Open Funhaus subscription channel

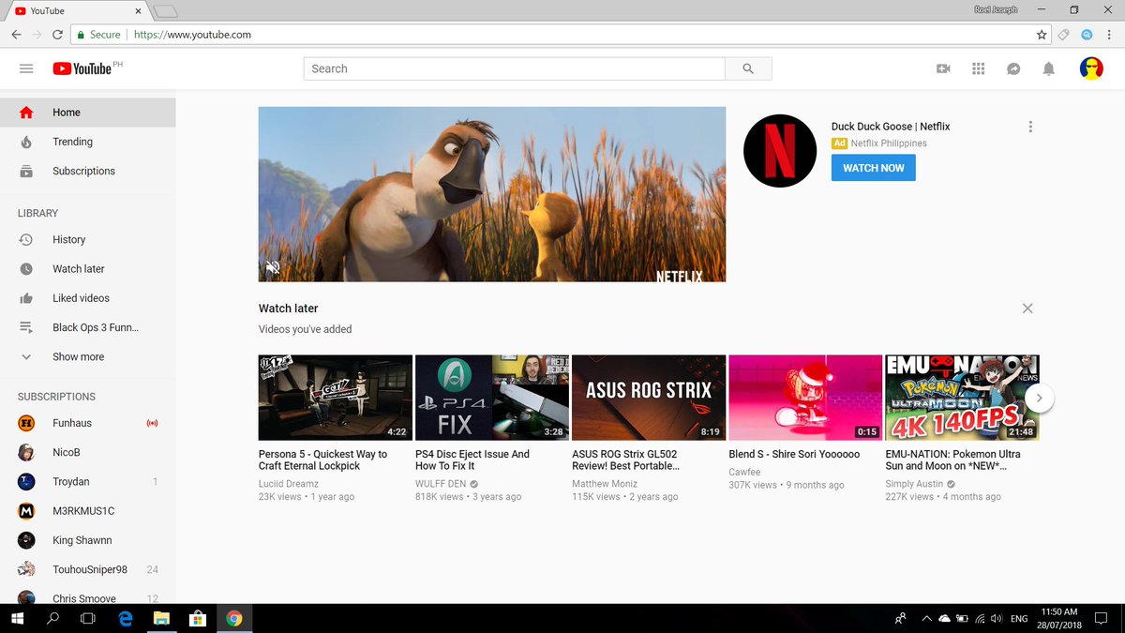click(87, 423)
